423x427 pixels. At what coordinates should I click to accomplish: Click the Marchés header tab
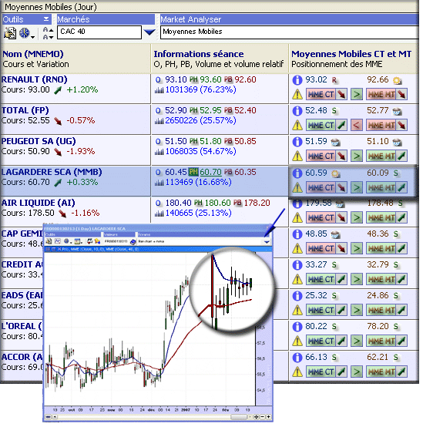[106, 19]
